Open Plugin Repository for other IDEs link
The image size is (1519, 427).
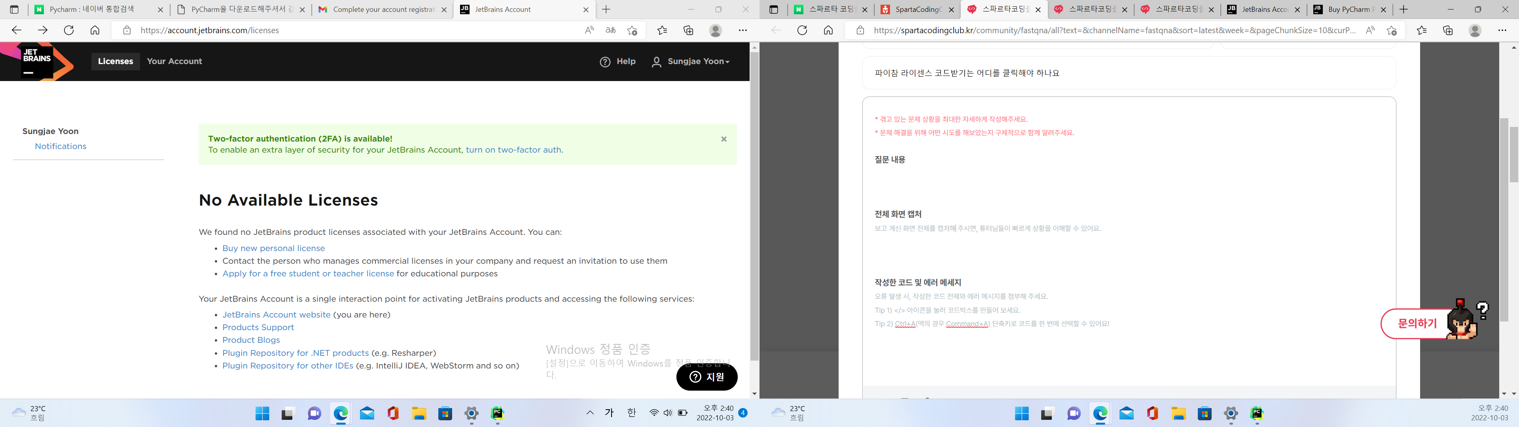[288, 366]
